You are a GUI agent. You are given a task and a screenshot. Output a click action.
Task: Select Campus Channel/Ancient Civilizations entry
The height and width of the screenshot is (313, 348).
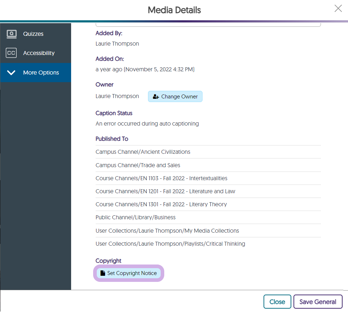[x=143, y=152]
